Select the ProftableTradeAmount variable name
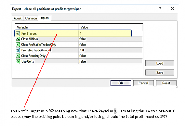This screenshot has height=126, width=185. [36, 50]
